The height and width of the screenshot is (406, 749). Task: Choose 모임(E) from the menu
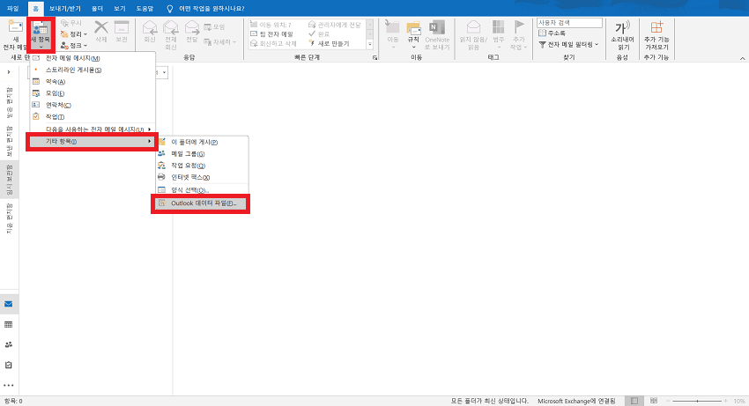pos(93,93)
